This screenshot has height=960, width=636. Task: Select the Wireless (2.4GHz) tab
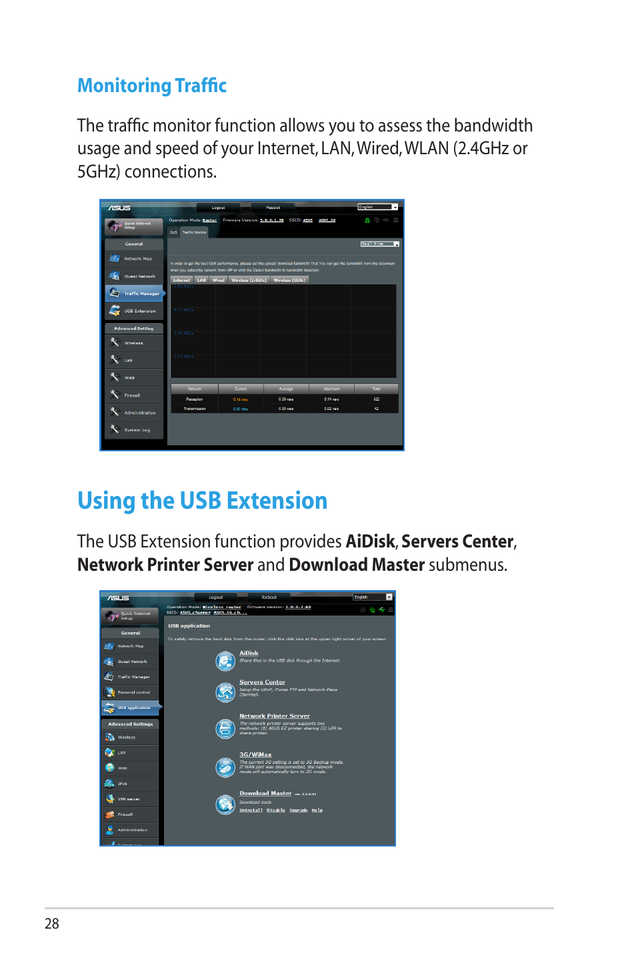[249, 280]
